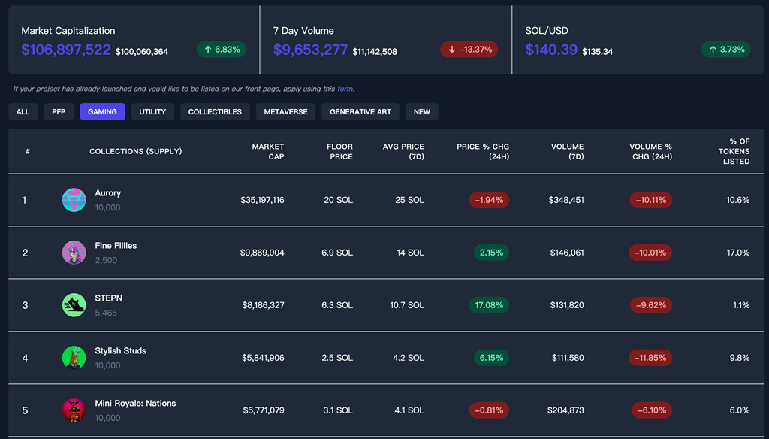Viewport: 769px width, 439px height.
Task: Click the $106,897,522 market capitalization value
Action: (x=66, y=50)
